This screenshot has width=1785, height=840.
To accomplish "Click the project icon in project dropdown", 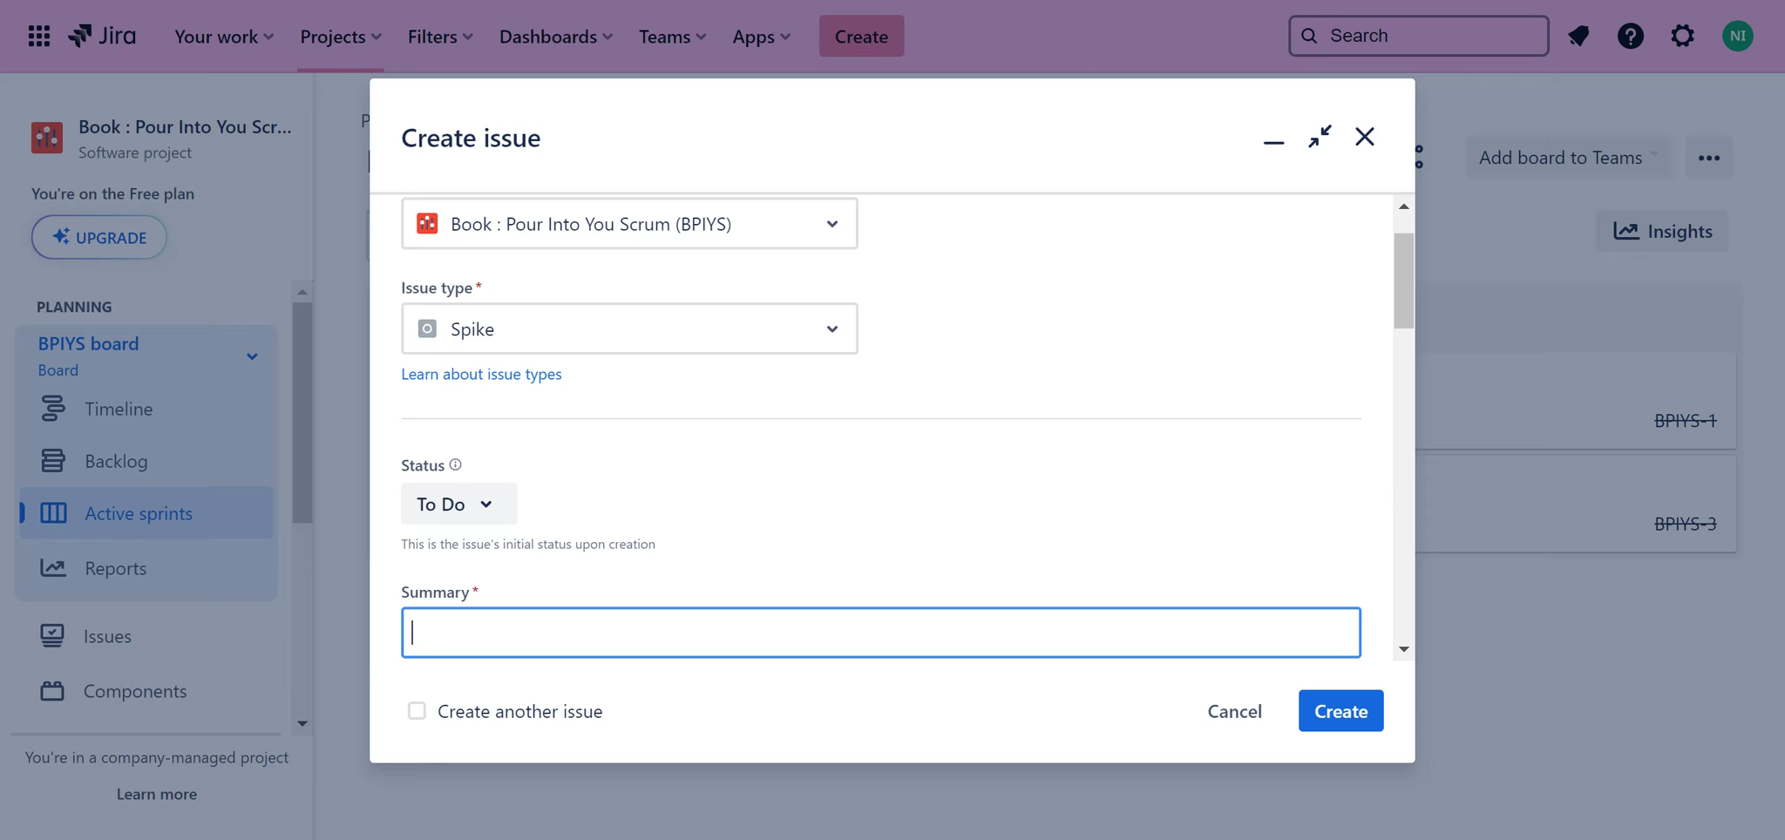I will (427, 224).
